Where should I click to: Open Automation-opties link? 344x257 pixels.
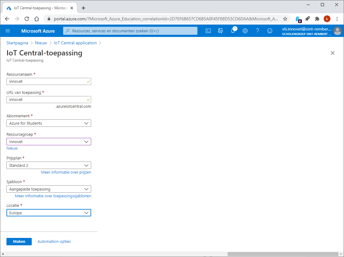pos(54,241)
